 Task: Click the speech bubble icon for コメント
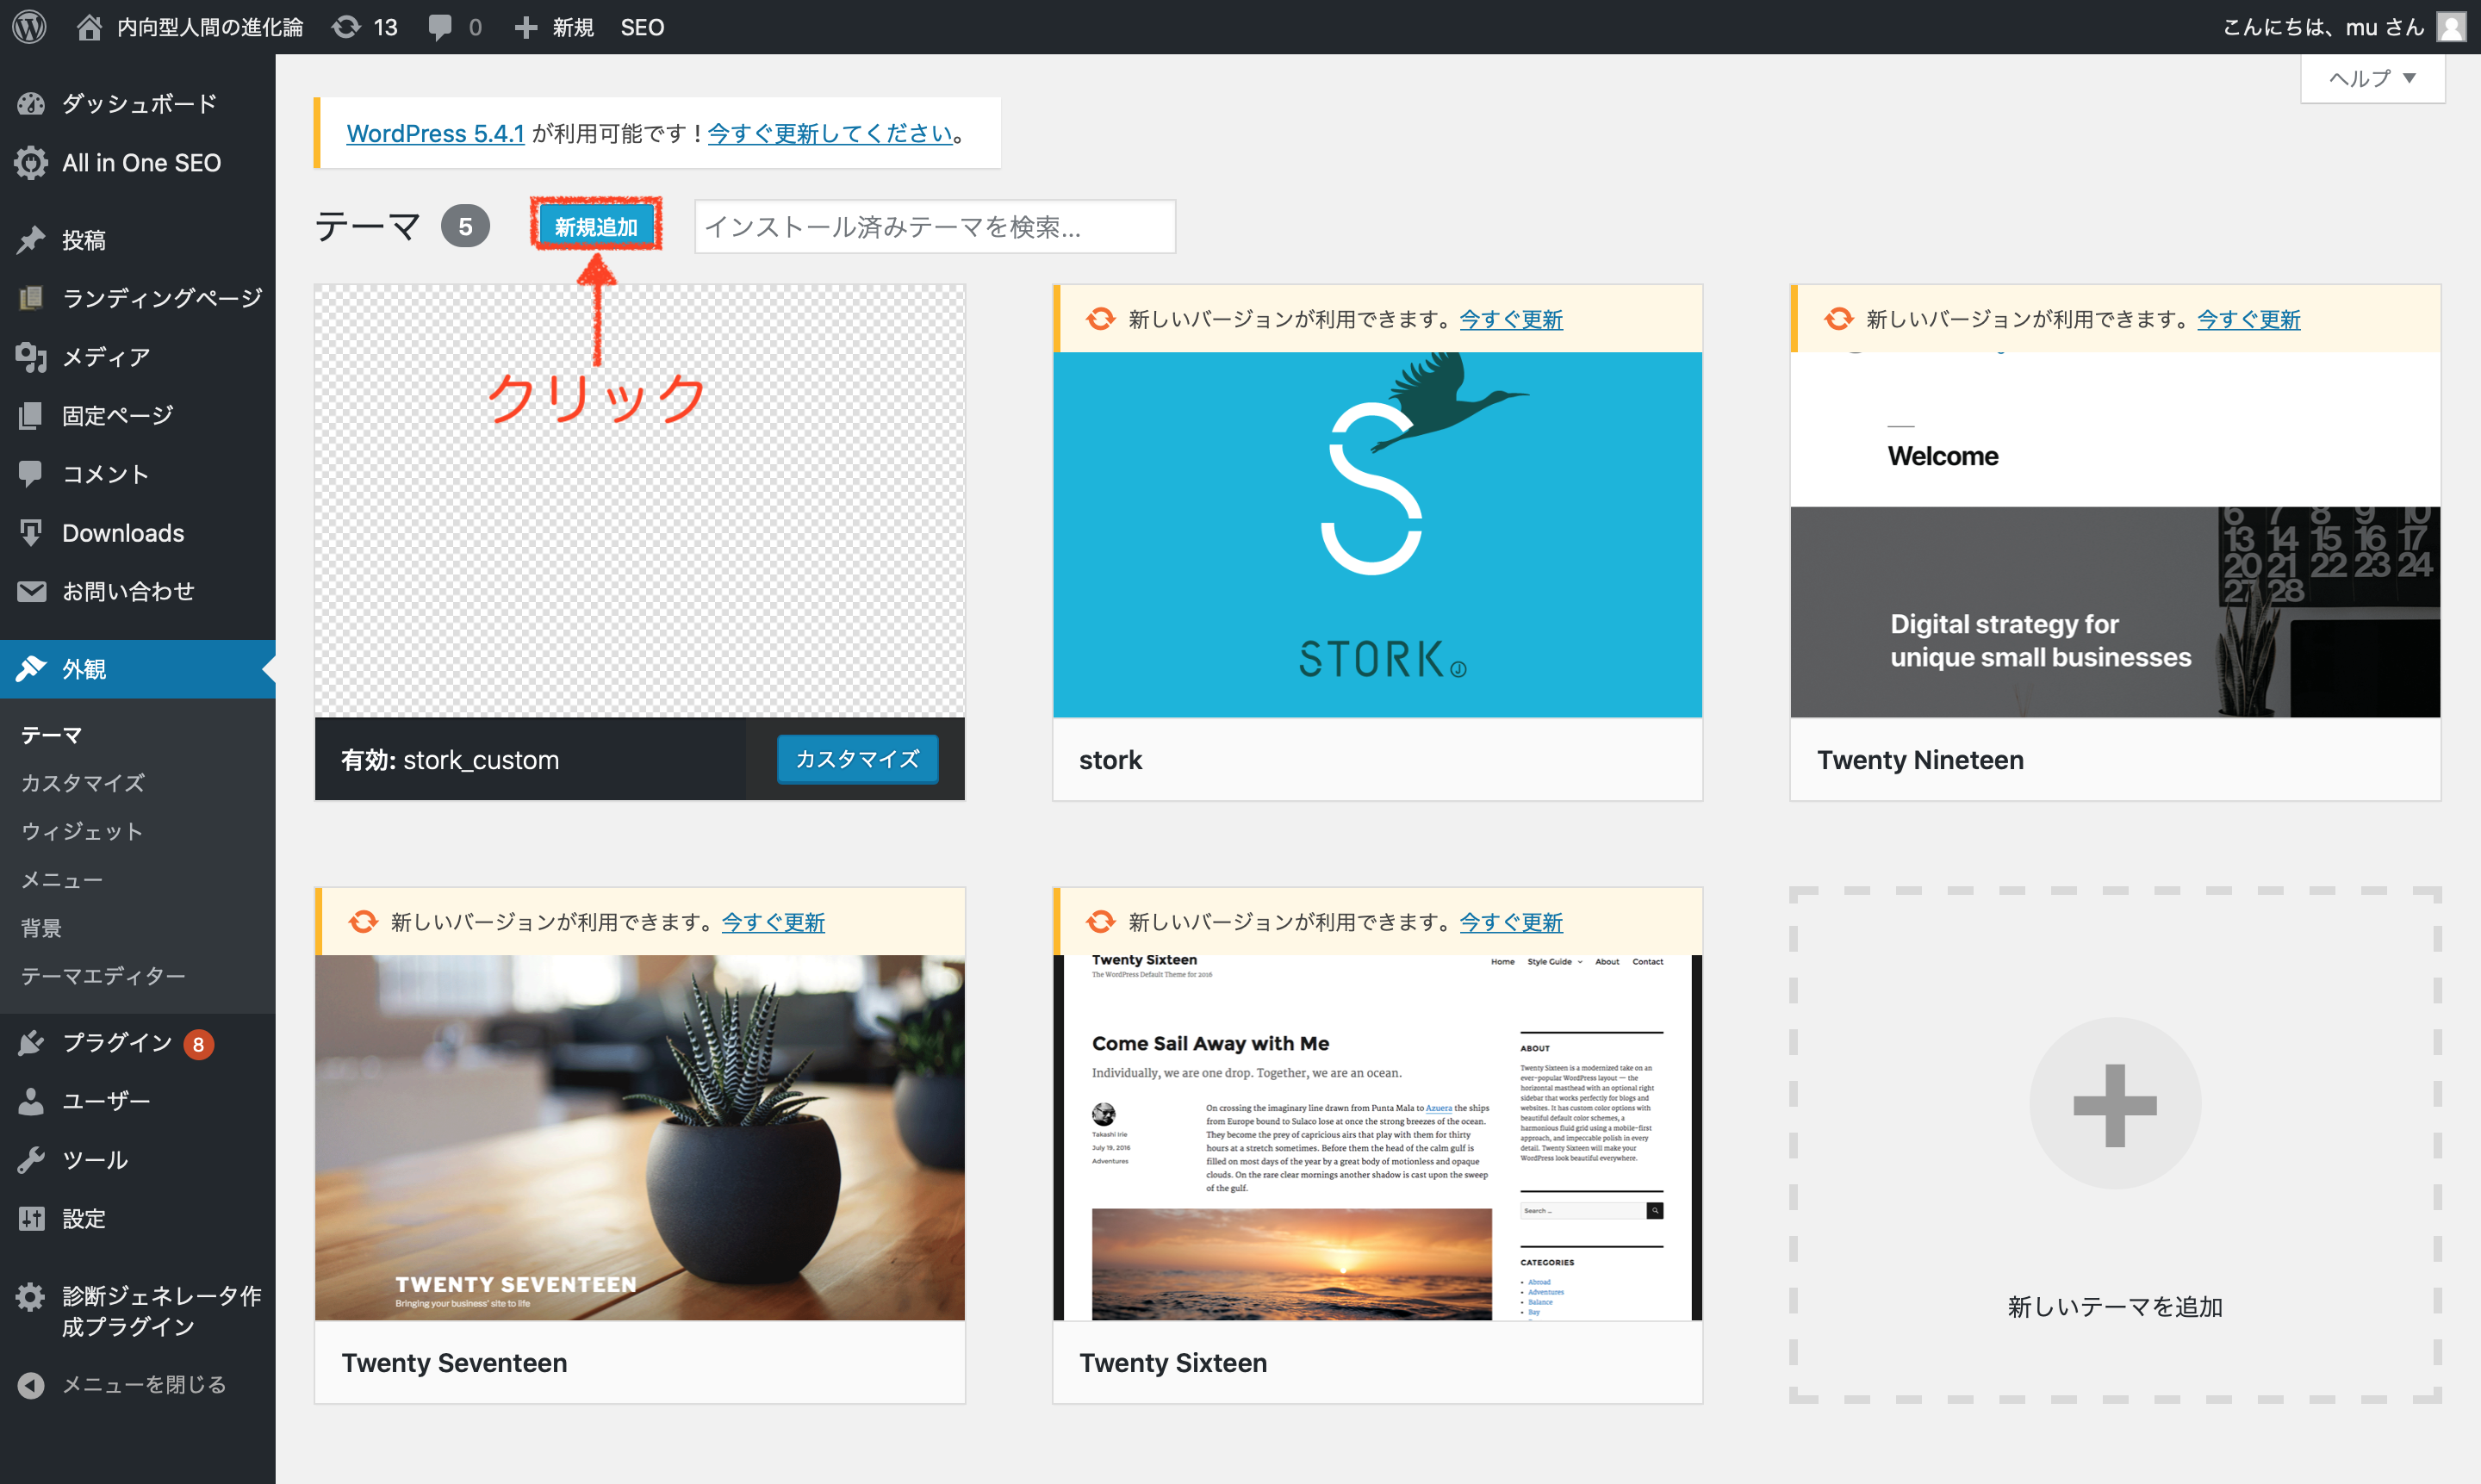[31, 473]
